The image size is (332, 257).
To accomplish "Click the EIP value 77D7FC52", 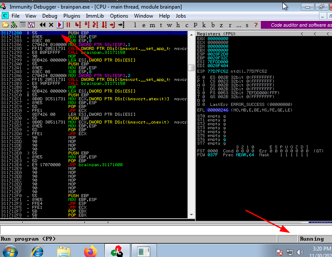I will [x=218, y=71].
